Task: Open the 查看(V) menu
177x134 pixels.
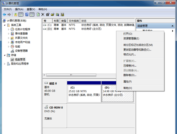Action: click(31, 9)
